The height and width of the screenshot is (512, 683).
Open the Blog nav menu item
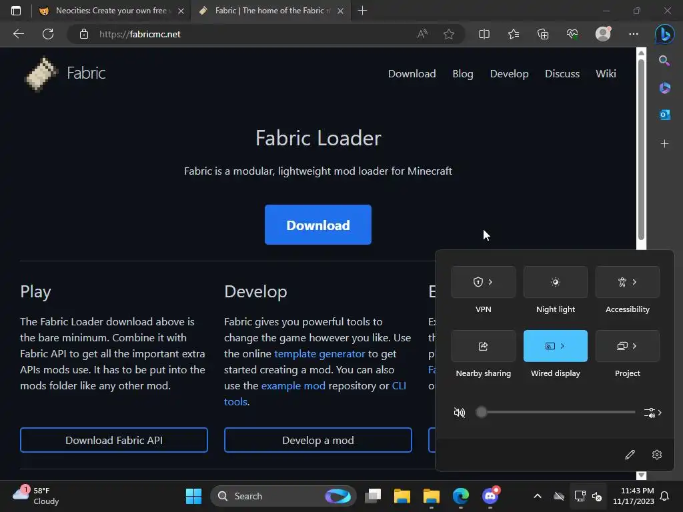click(x=463, y=73)
